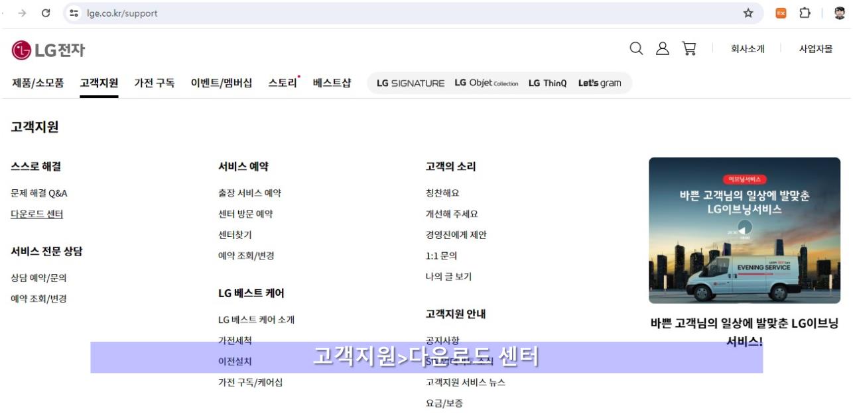
Task: Open the 이벤트/멤버십 menu
Action: pos(222,83)
